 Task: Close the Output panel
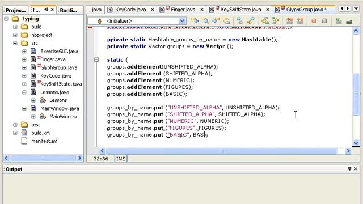pyautogui.click(x=356, y=169)
